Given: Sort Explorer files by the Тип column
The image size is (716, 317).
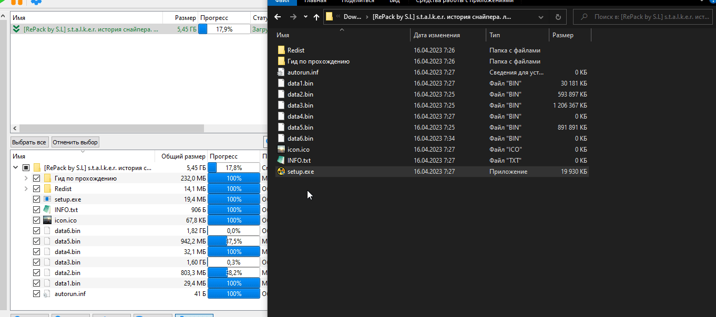Looking at the screenshot, I should (517, 35).
